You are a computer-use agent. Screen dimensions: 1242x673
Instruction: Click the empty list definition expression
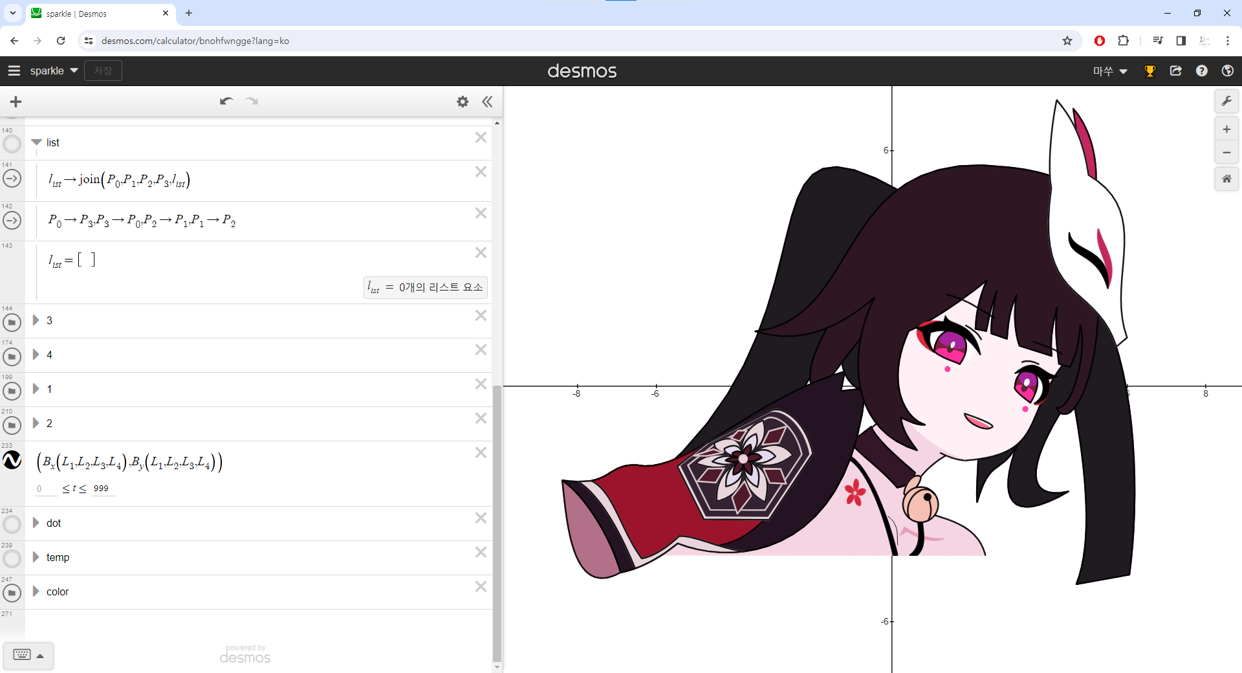[x=257, y=272]
